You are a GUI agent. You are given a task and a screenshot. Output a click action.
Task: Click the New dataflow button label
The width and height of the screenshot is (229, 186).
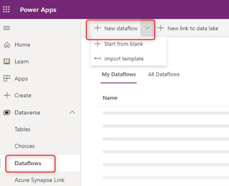click(121, 29)
